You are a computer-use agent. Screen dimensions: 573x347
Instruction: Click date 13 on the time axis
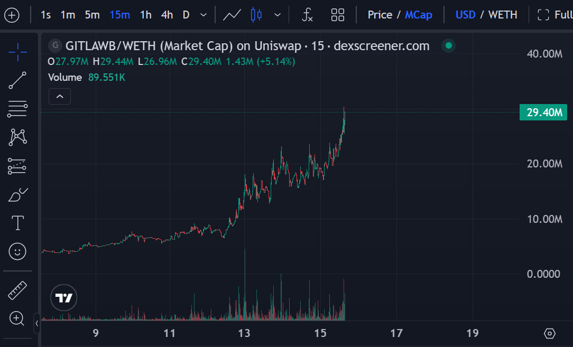[x=244, y=333]
